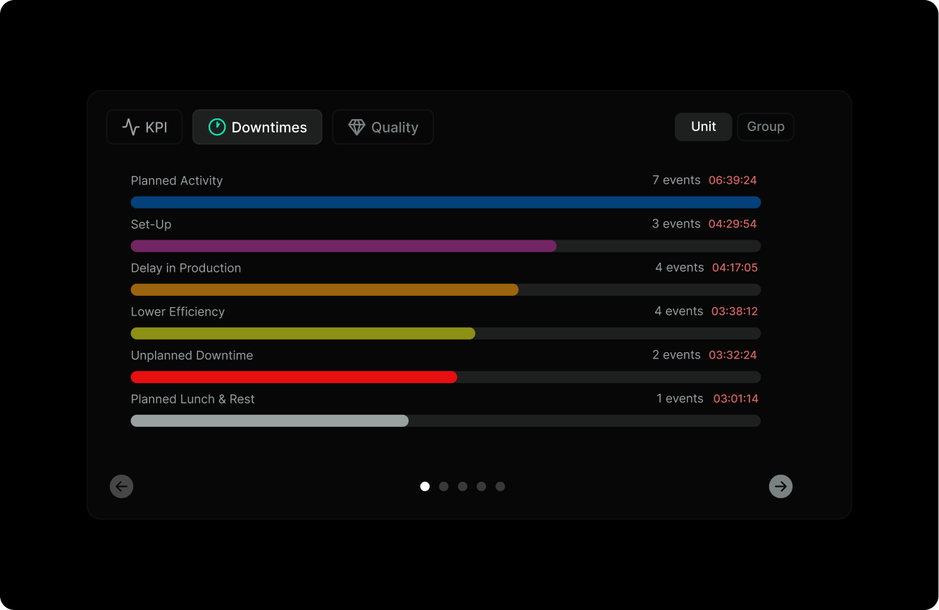Click the diamond icon next to Quality
Viewport: 939px width, 610px height.
(x=358, y=127)
